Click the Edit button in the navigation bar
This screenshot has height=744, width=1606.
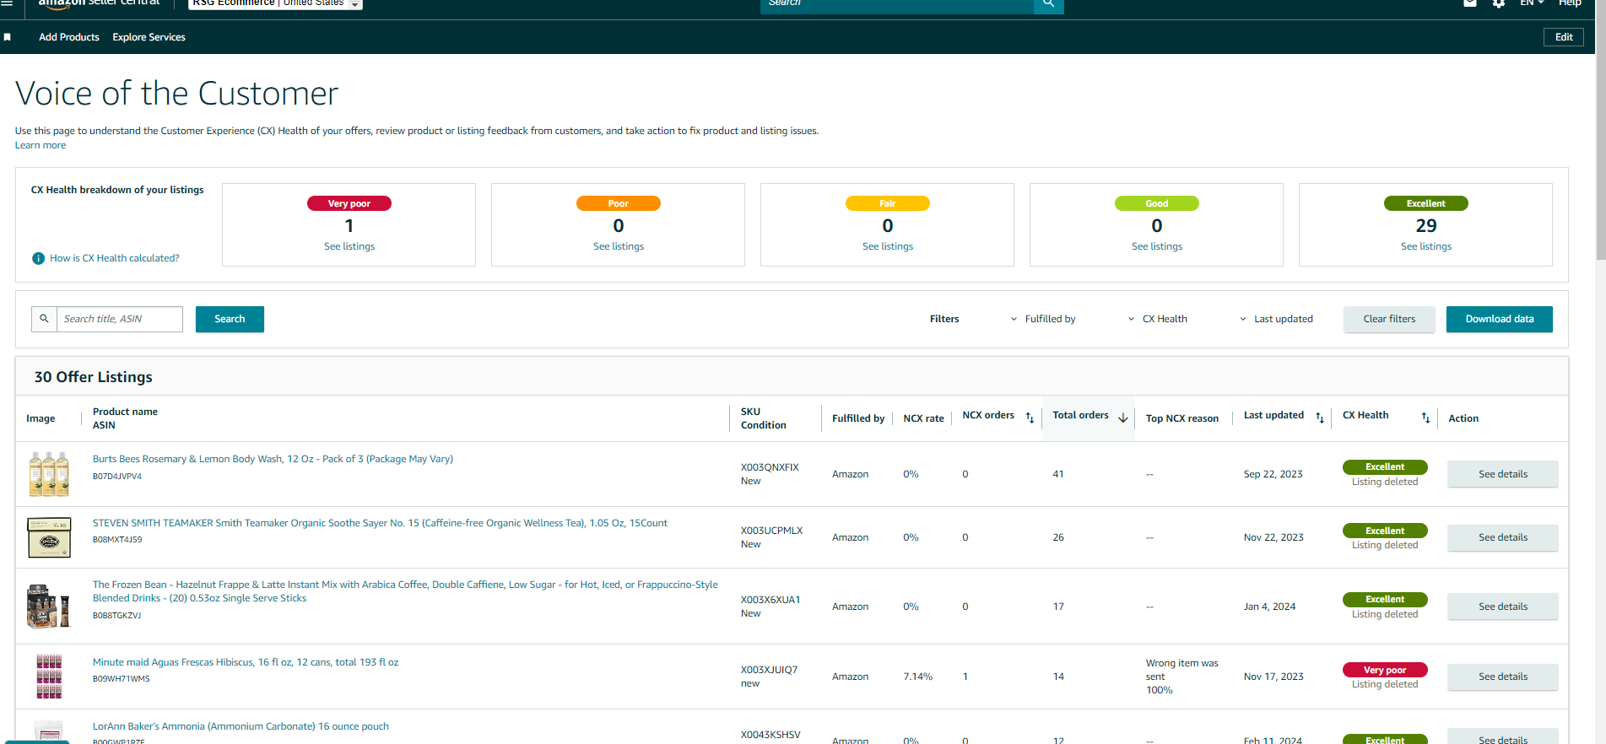pyautogui.click(x=1564, y=37)
